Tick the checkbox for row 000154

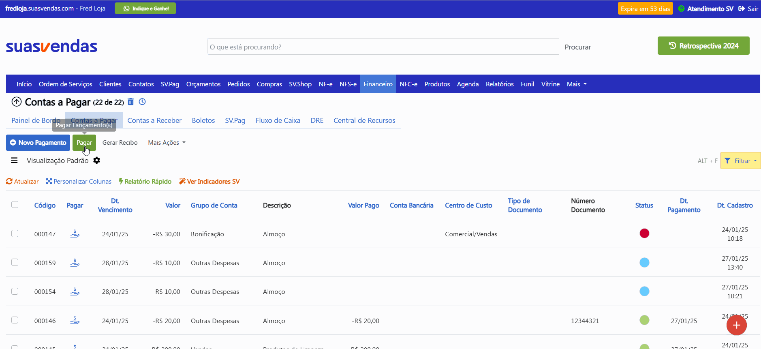[15, 291]
